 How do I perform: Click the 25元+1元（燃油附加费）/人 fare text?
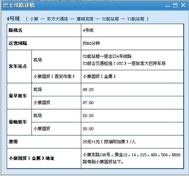click(x=109, y=142)
